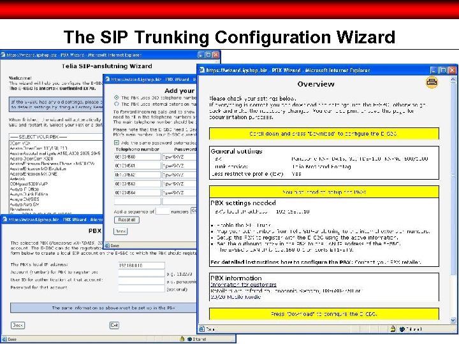
Task: Select 'The PBX uses DID telephone numbers' option
Action: point(117,97)
